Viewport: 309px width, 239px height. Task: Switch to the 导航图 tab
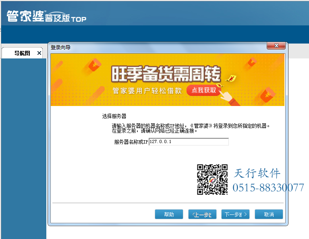pyautogui.click(x=22, y=53)
